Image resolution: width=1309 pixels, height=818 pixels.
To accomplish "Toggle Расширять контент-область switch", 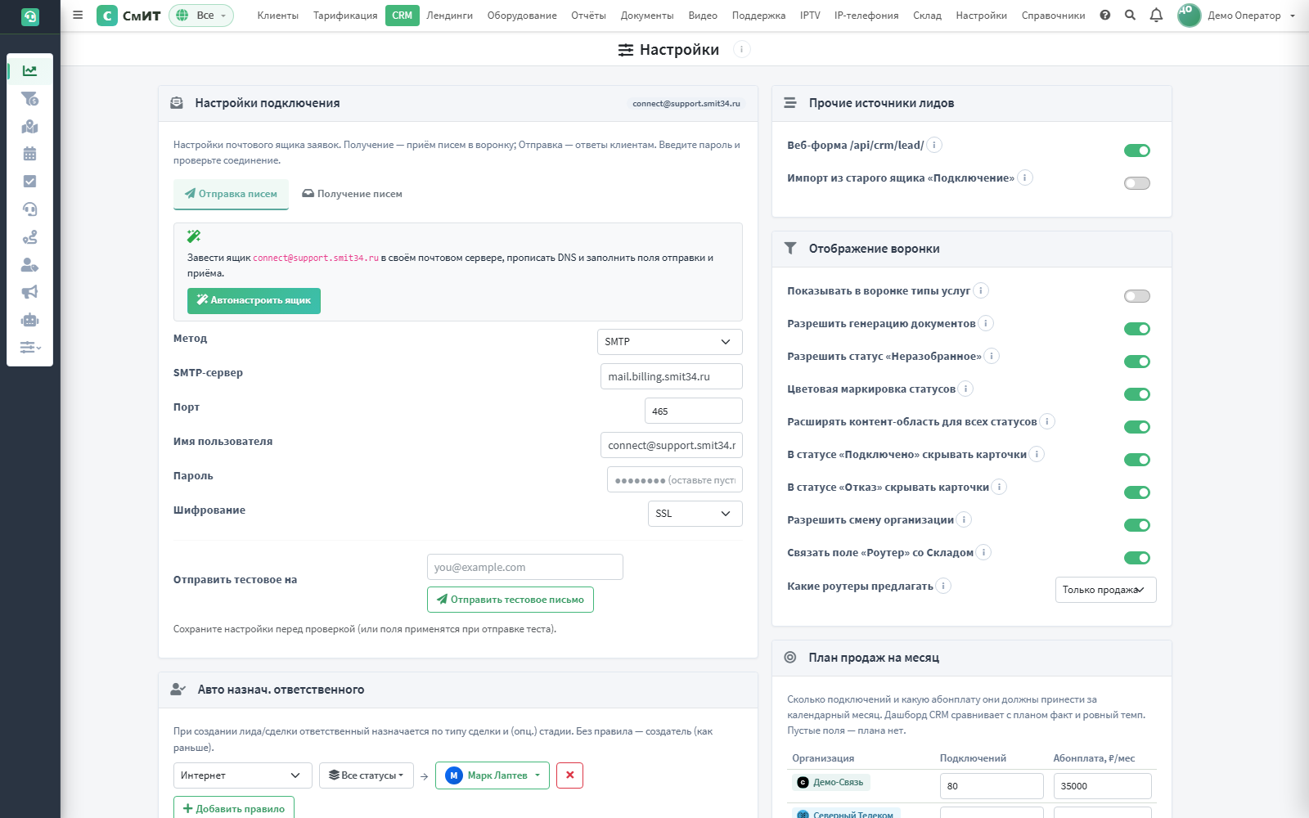I will [1137, 427].
